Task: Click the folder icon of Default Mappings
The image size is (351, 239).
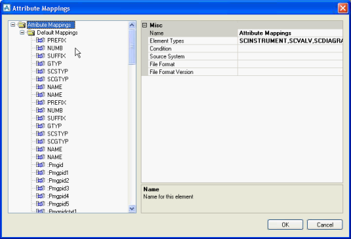Action: pos(31,33)
